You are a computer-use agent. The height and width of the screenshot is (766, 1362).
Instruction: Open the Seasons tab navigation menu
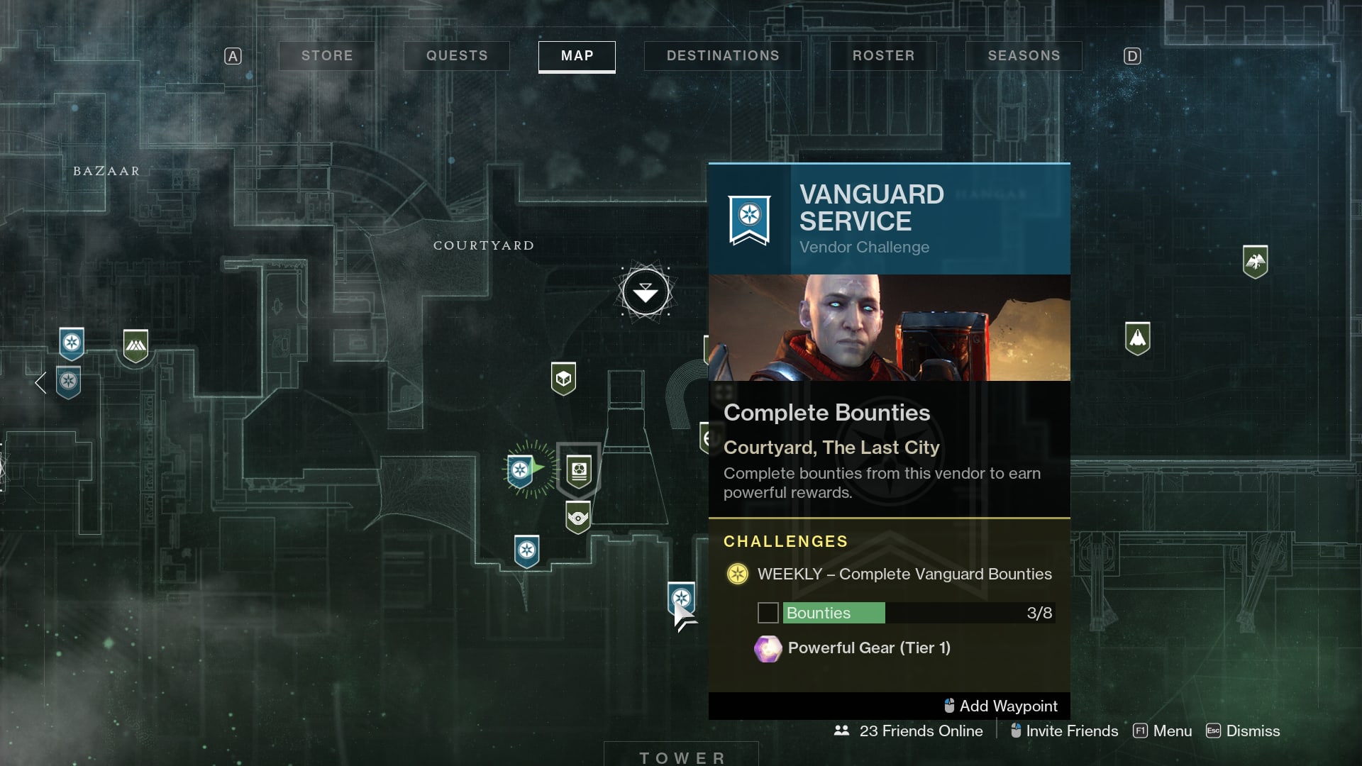(x=1024, y=54)
